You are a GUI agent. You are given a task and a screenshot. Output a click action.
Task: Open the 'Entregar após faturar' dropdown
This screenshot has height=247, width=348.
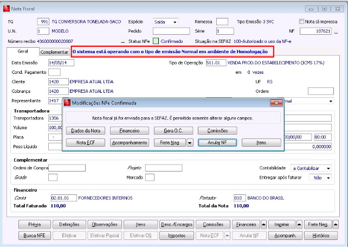pyautogui.click(x=328, y=178)
